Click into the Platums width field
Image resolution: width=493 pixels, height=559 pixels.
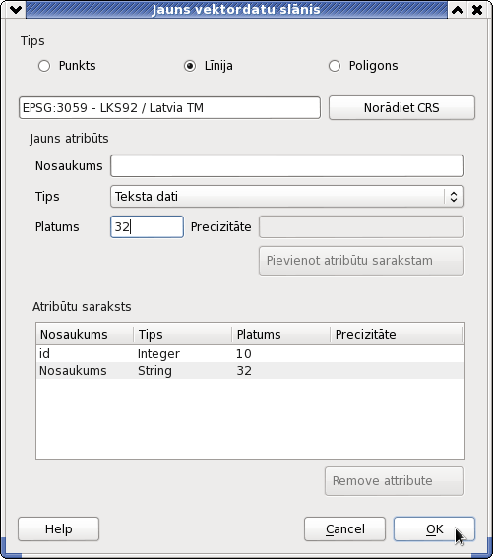(x=147, y=226)
